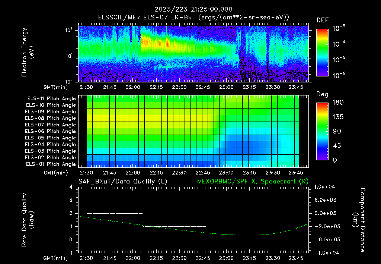381x264 pixels.
Task: Click the 6.0e+03 right axis value
Action: tap(326, 200)
